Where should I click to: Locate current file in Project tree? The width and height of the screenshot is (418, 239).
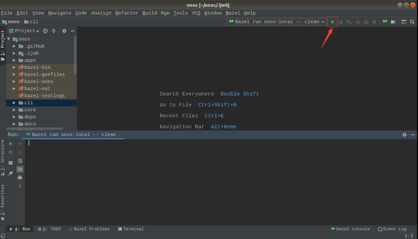pyautogui.click(x=45, y=31)
